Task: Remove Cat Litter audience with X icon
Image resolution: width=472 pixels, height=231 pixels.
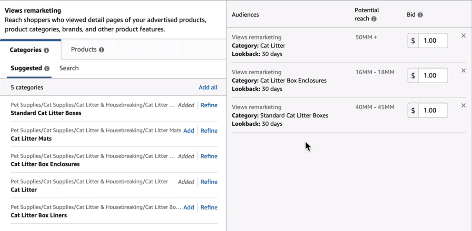Action: coord(463,36)
